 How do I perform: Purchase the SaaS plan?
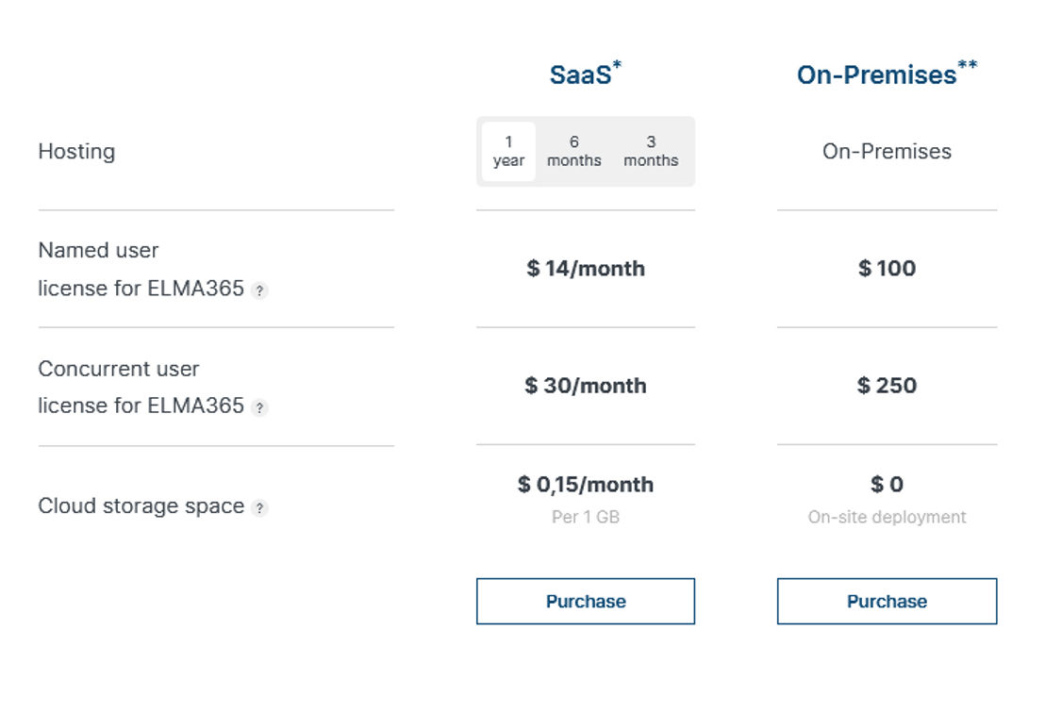(x=586, y=602)
